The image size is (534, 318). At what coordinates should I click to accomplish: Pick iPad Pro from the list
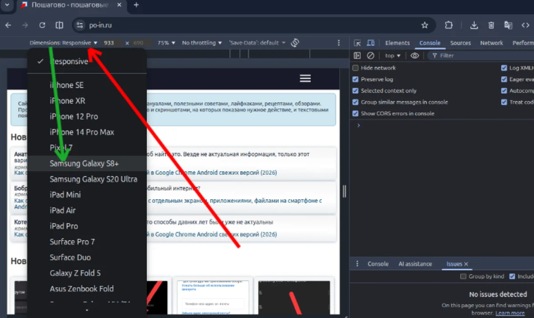pos(87,226)
